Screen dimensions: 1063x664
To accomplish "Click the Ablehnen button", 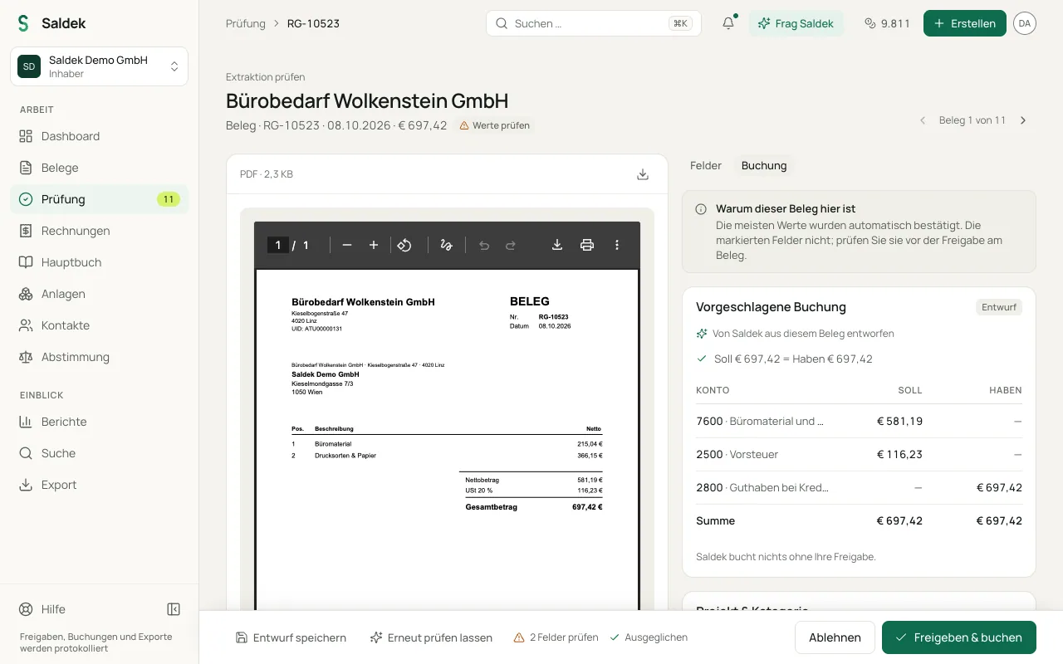I will [x=835, y=637].
